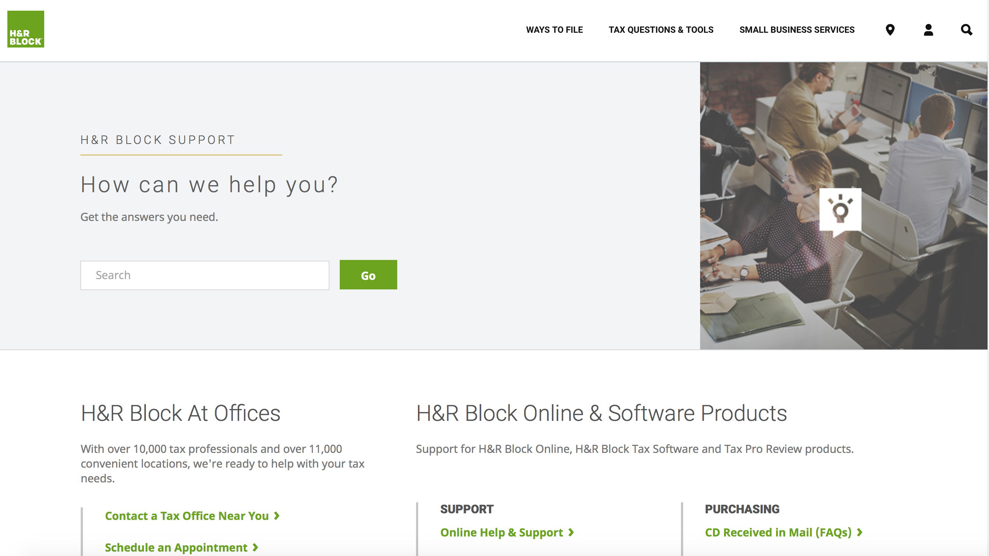
Task: Click the location pin icon
Action: 891,30
